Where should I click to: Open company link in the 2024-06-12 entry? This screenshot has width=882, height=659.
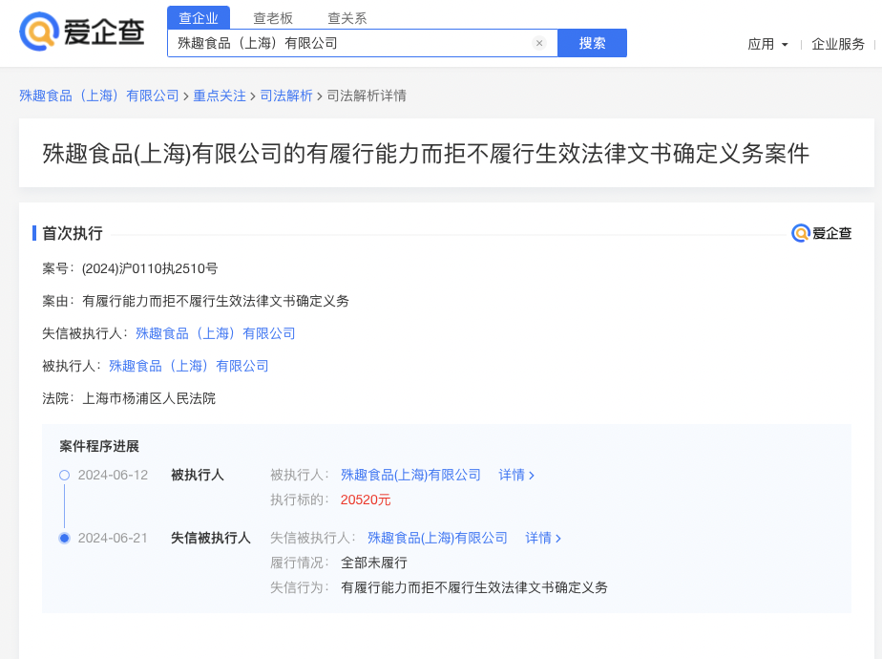(x=410, y=475)
